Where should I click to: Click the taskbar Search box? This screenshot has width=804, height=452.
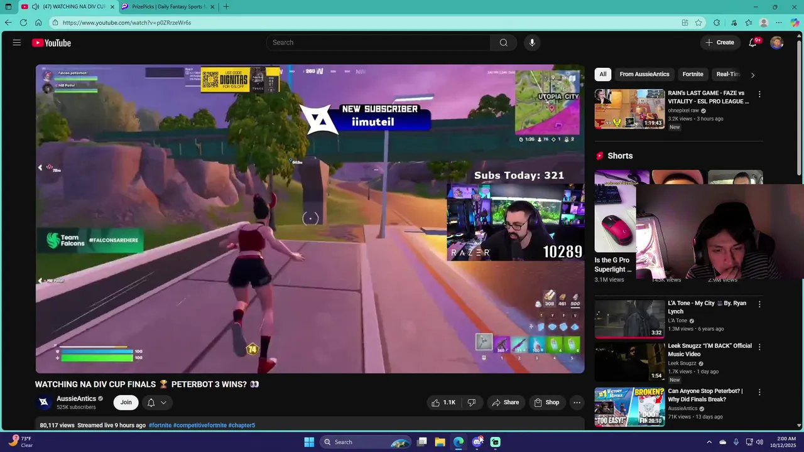(366, 442)
